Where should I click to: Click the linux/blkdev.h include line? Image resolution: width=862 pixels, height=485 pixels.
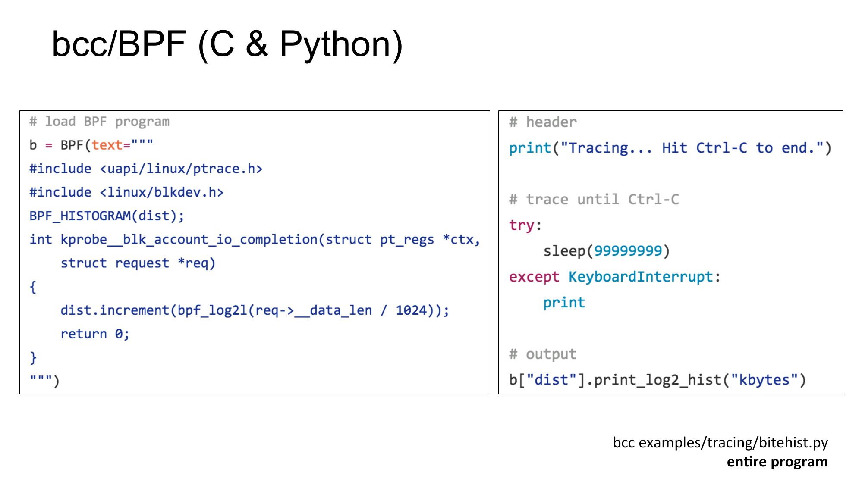[126, 192]
